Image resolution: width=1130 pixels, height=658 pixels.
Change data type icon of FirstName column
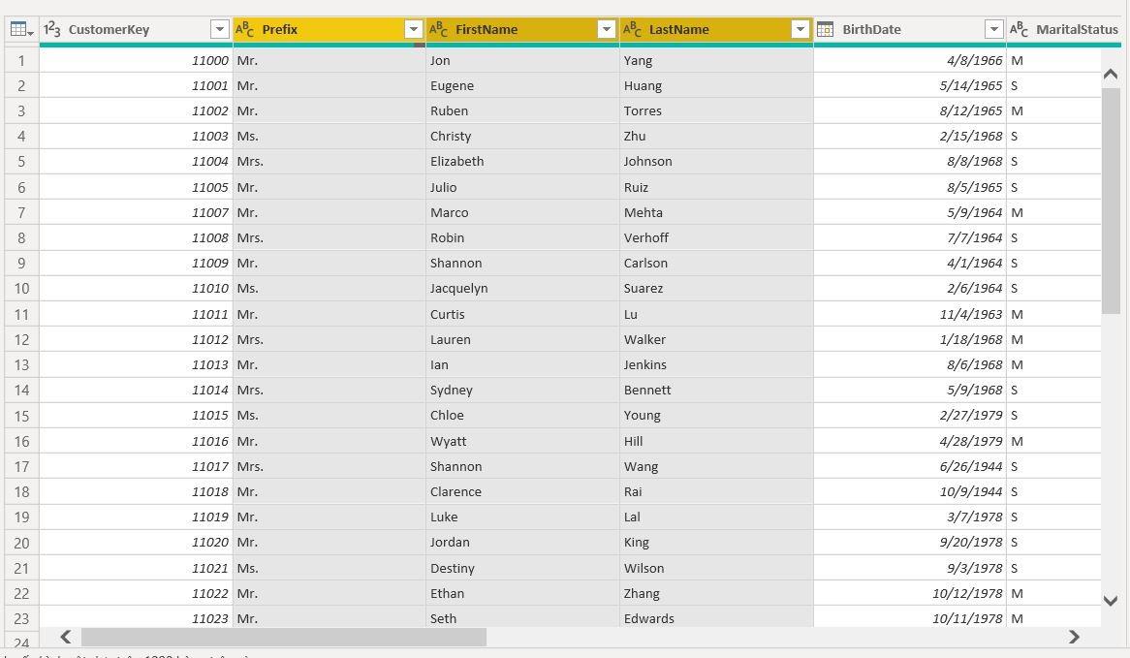(x=438, y=30)
